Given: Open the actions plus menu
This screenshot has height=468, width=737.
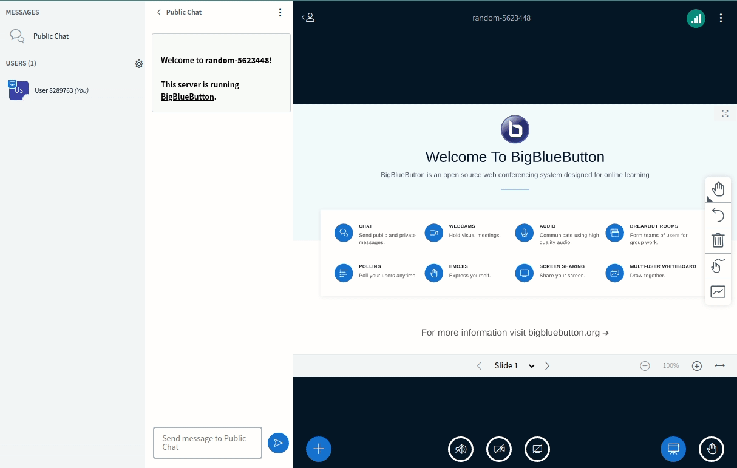Looking at the screenshot, I should 319,449.
